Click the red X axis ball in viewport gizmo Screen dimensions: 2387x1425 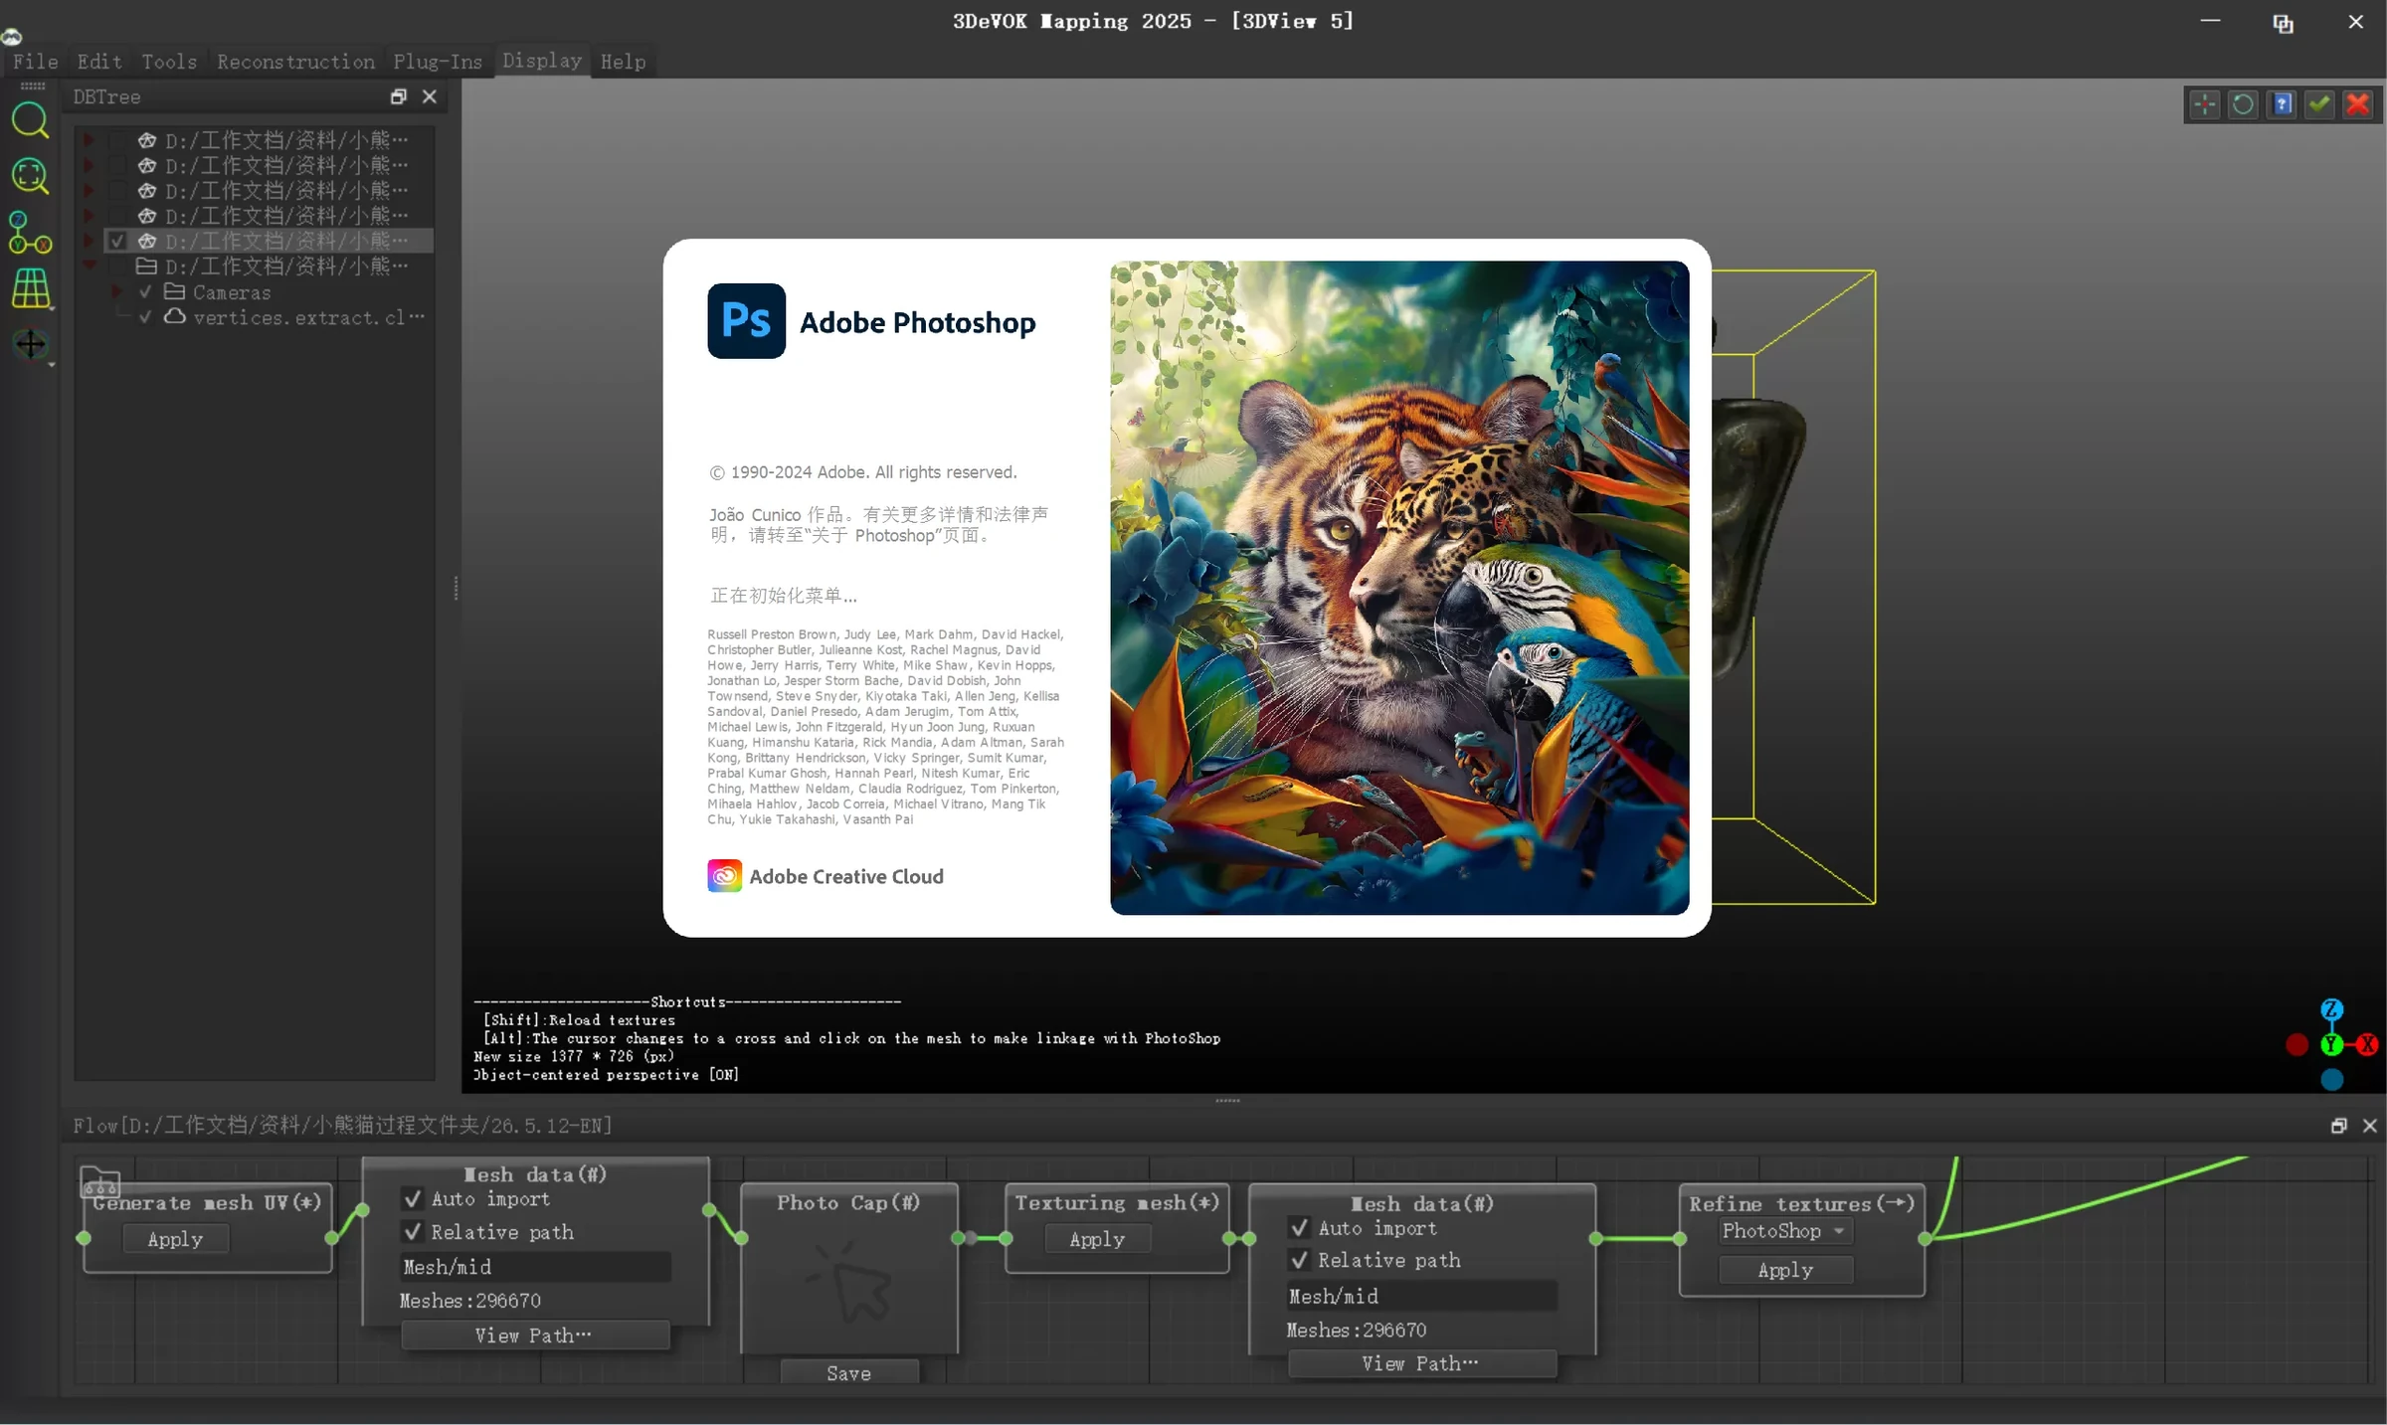coord(2367,1044)
